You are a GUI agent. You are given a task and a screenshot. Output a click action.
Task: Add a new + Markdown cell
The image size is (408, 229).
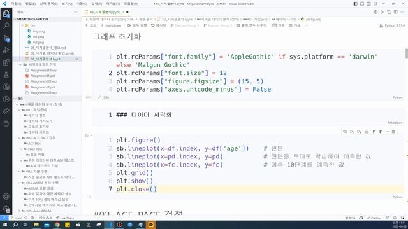point(111,25)
